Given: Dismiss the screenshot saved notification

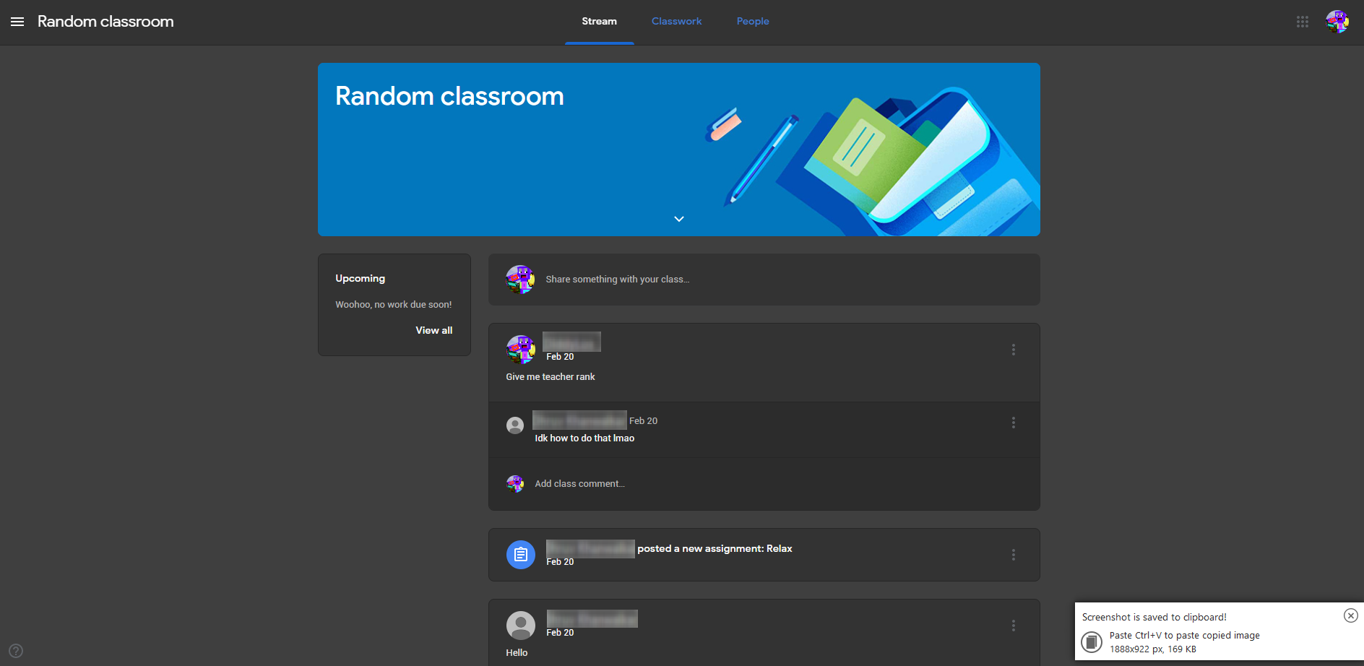Looking at the screenshot, I should click(1350, 615).
